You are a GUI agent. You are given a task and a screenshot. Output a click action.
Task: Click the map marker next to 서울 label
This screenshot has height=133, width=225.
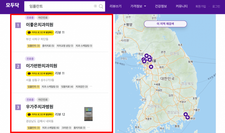click(x=150, y=59)
